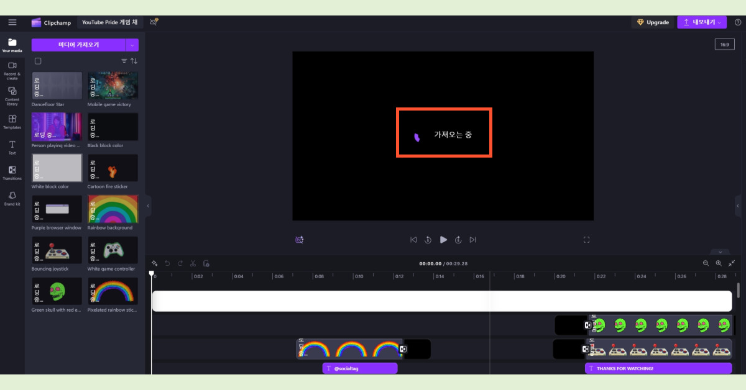Collapse the left media panel
Image resolution: width=746 pixels, height=390 pixels.
click(148, 206)
